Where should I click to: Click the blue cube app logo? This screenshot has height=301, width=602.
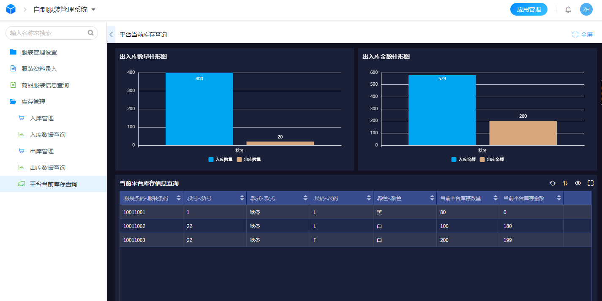[x=11, y=9]
